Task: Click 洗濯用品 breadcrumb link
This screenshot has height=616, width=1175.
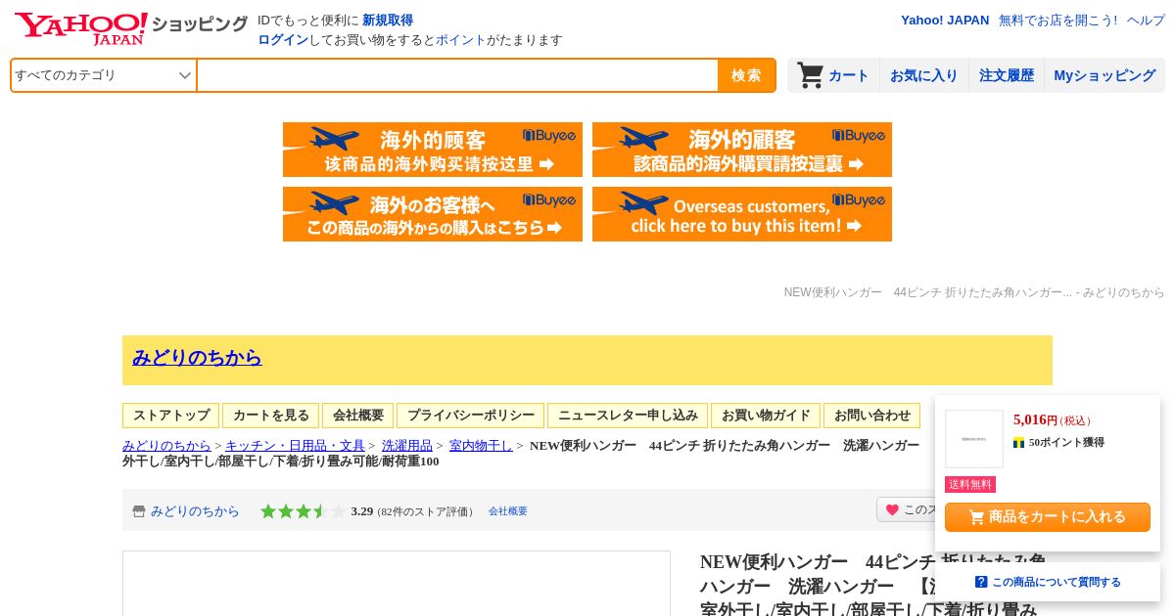Action: pos(407,446)
